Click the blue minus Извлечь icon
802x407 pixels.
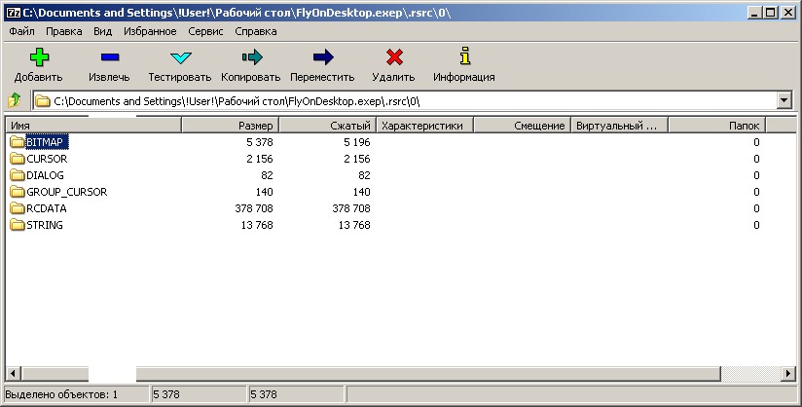(x=110, y=57)
